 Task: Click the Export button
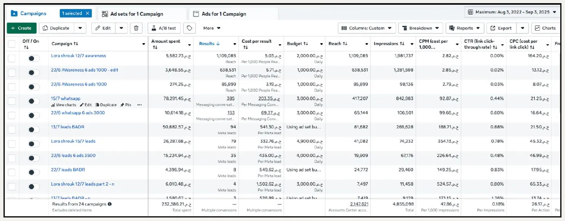502,28
